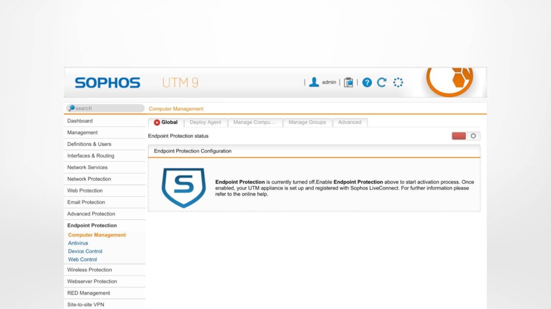This screenshot has width=551, height=309.
Task: Open the Manage Groups tab
Action: pos(307,122)
